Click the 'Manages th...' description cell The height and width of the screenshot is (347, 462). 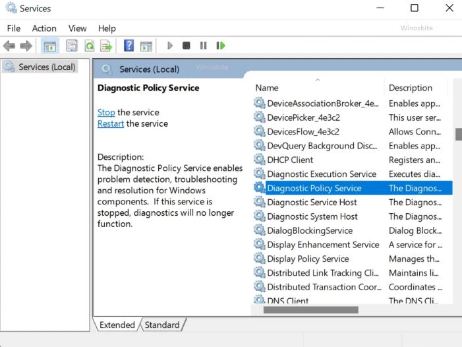pyautogui.click(x=414, y=259)
